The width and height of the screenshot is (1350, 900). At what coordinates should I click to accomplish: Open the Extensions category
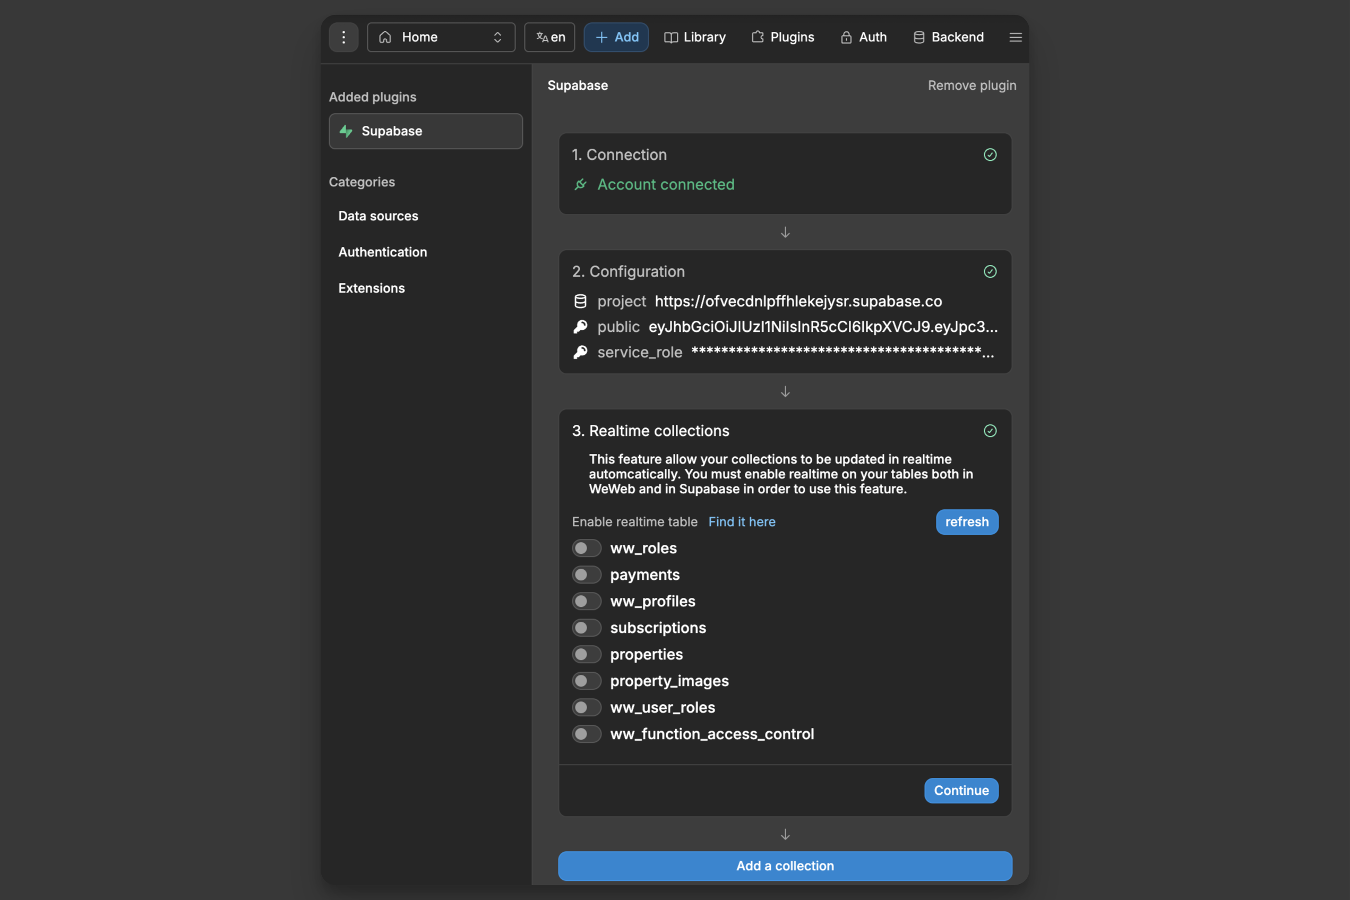(x=371, y=288)
